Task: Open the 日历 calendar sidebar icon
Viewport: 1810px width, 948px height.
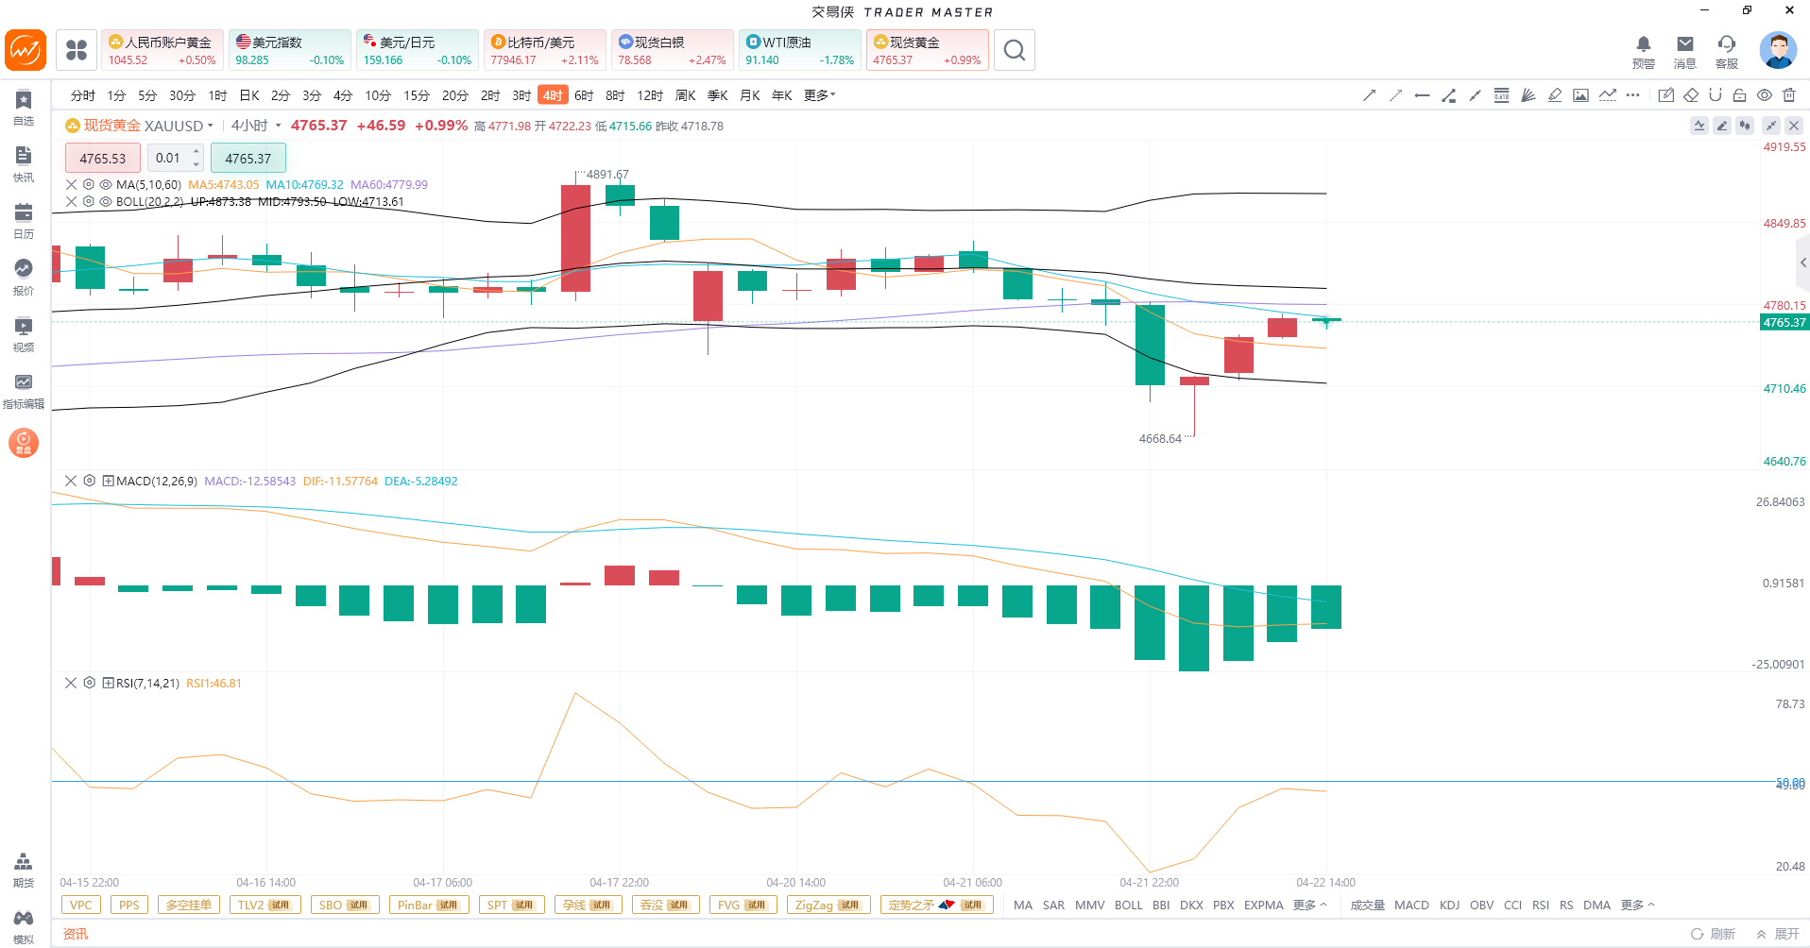Action: click(x=24, y=220)
